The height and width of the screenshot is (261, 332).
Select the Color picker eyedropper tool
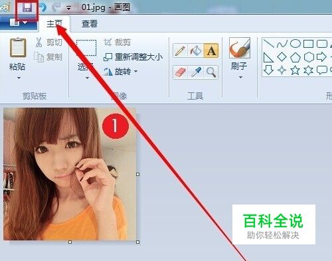195,72
